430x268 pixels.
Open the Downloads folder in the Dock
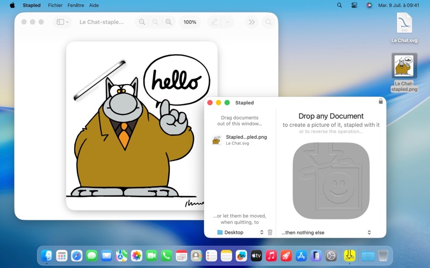368,256
